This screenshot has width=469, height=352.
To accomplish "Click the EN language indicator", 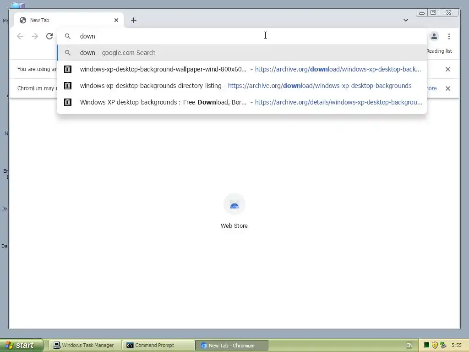I will point(409,346).
